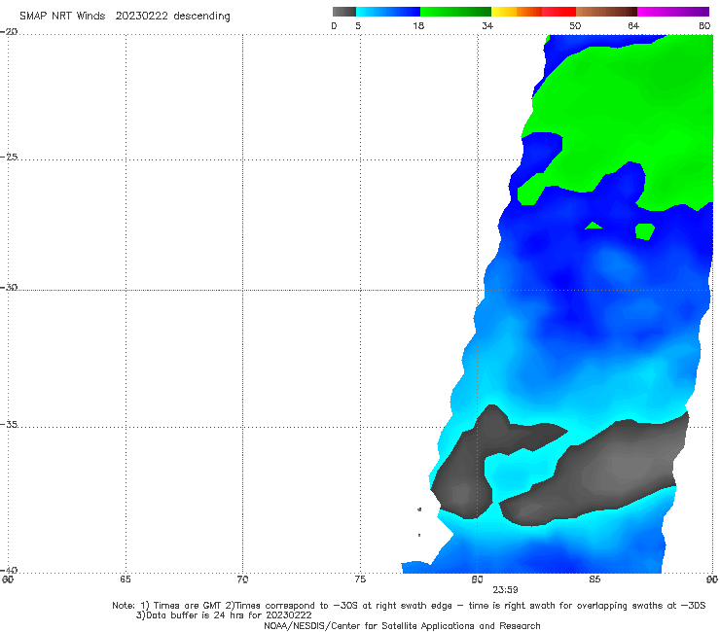The height and width of the screenshot is (632, 720).
Task: Click the color bar label "64"
Action: (x=633, y=26)
